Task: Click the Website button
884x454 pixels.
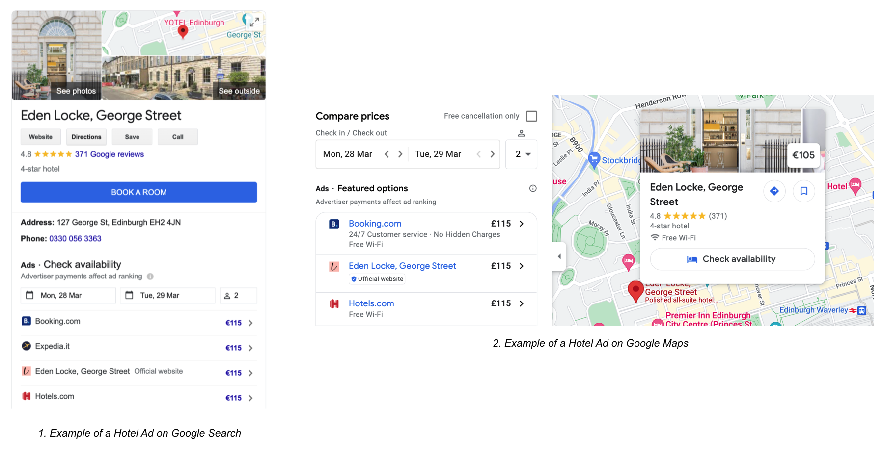Action: pos(41,137)
